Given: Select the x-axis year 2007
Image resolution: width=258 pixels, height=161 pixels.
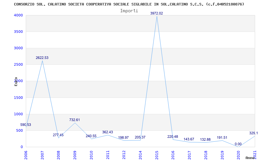Looking at the screenshot, I should coord(42,155).
